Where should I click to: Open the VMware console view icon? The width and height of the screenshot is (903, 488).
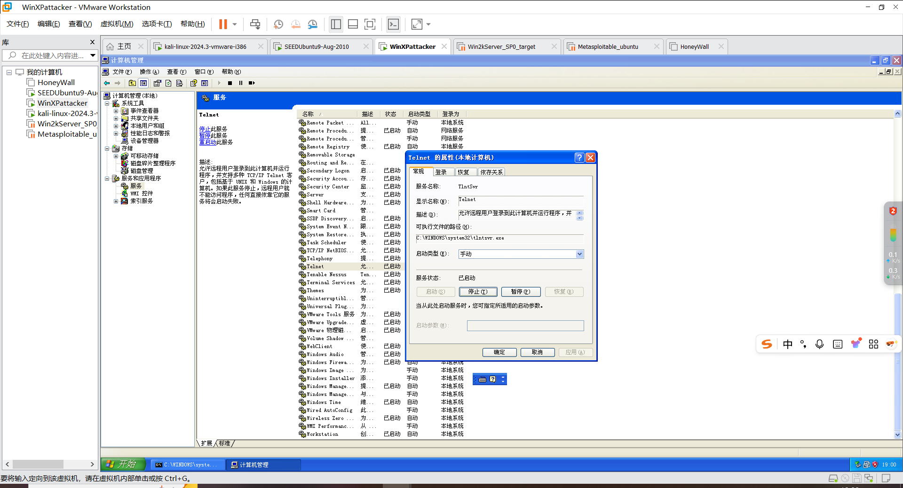(393, 24)
